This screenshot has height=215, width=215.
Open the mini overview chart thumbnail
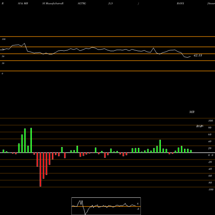[106, 206]
